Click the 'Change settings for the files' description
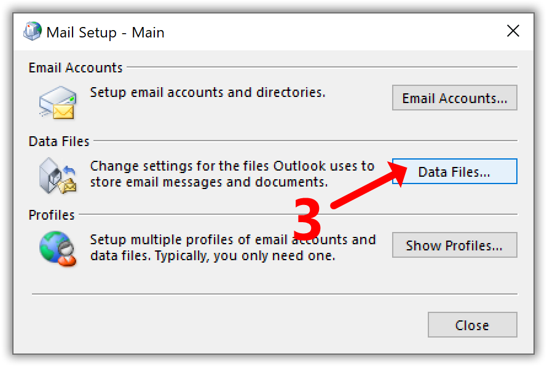Screen dimensions: 547x367 (x=232, y=174)
